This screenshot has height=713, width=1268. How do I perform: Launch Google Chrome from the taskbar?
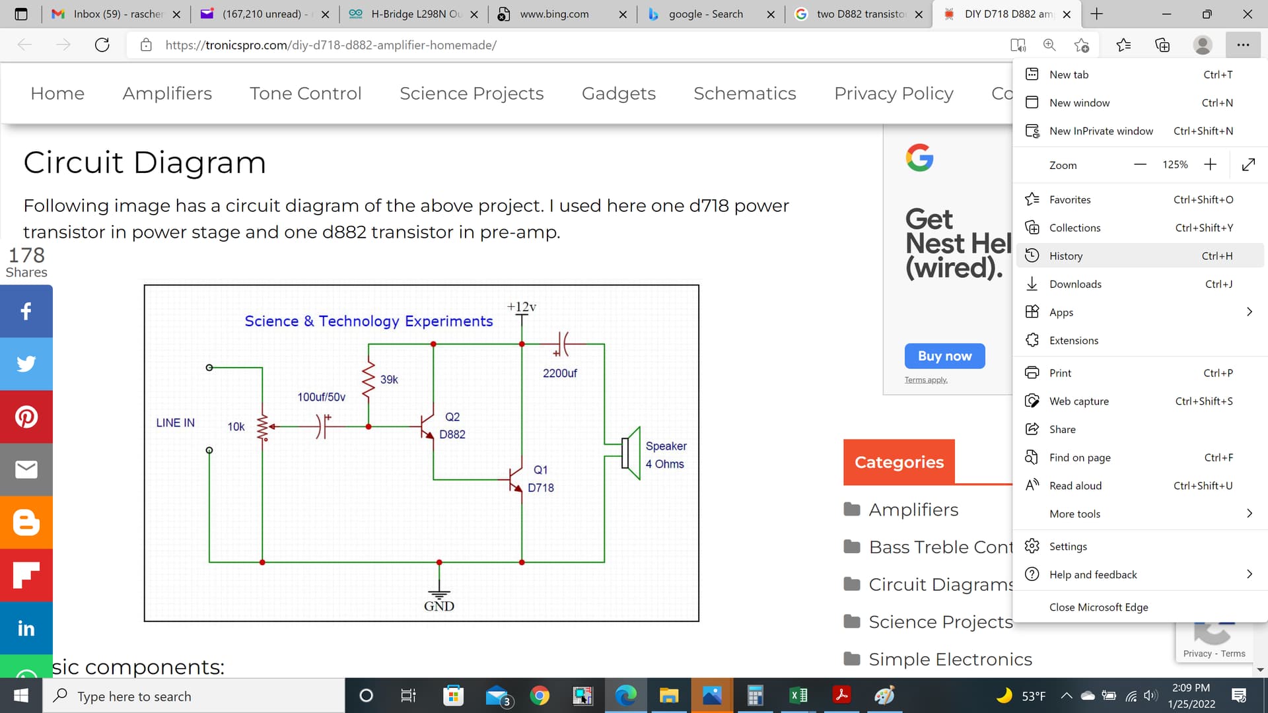click(x=540, y=695)
